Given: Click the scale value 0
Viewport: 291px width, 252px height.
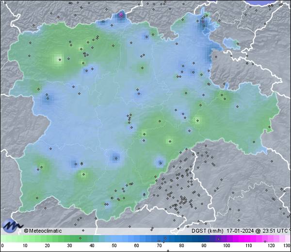Looking at the screenshot, I should click(2, 246).
